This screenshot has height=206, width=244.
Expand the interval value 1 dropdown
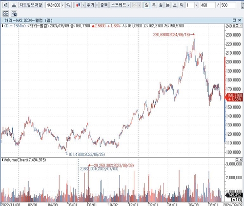(x=196, y=5)
